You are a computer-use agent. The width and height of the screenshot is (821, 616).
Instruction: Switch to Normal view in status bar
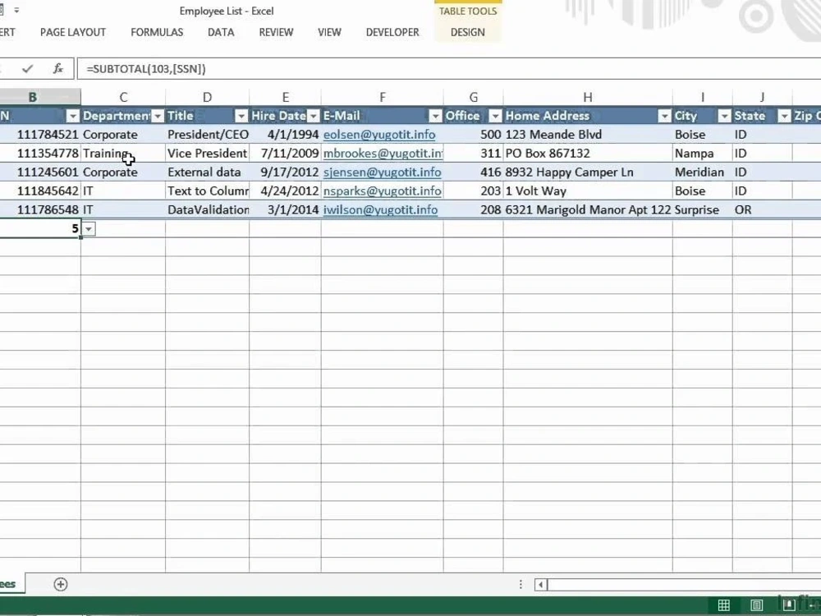(x=724, y=605)
